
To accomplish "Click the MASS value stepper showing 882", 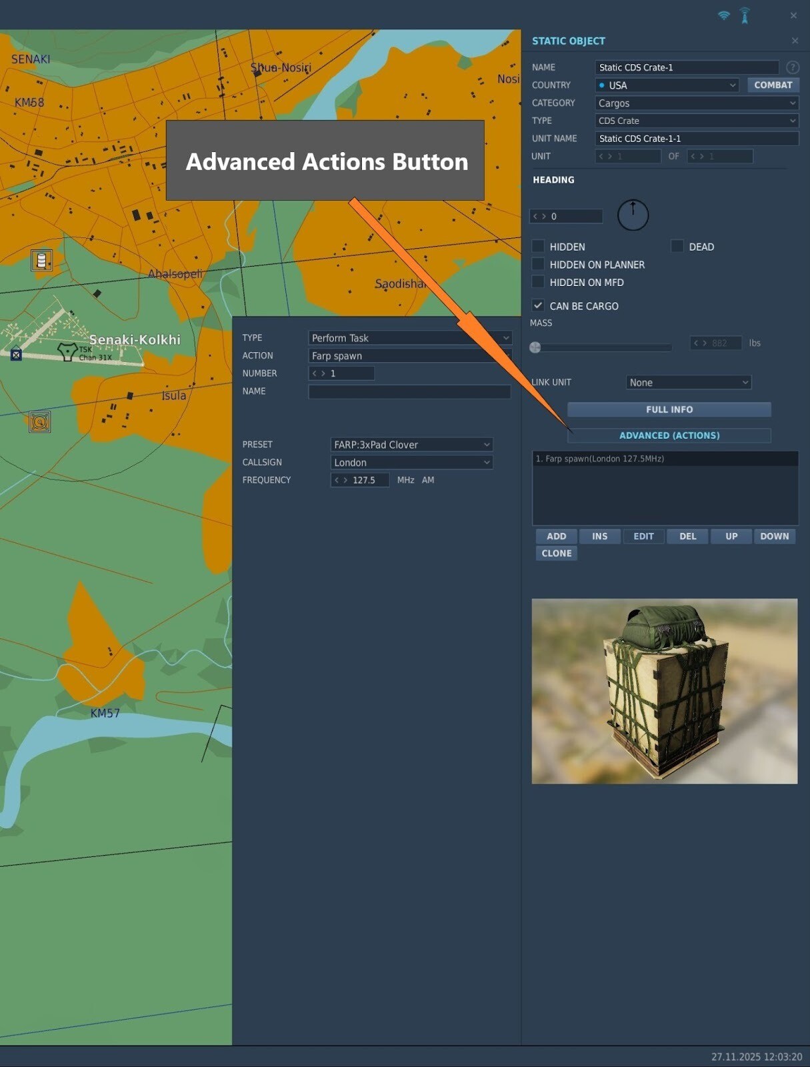I will (716, 343).
